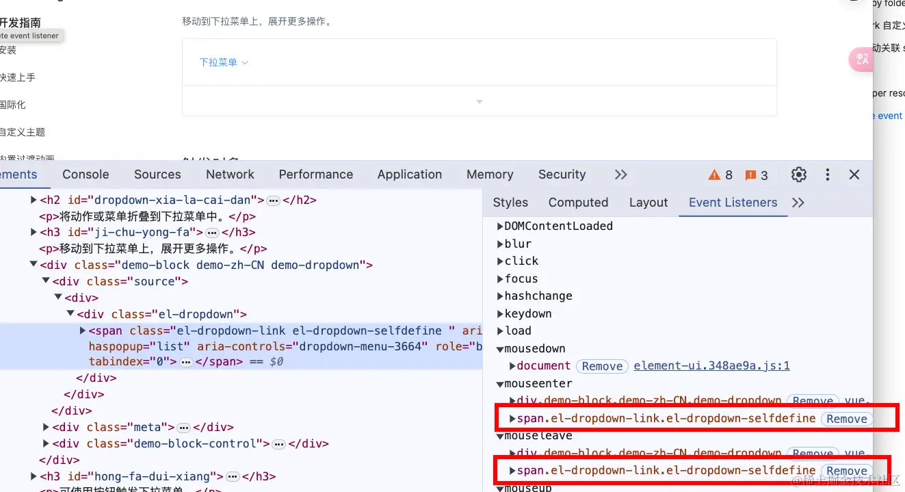This screenshot has height=492, width=905.
Task: Select the p 将动作或菜单折叠到下拉菜单中 line
Action: [x=148, y=216]
